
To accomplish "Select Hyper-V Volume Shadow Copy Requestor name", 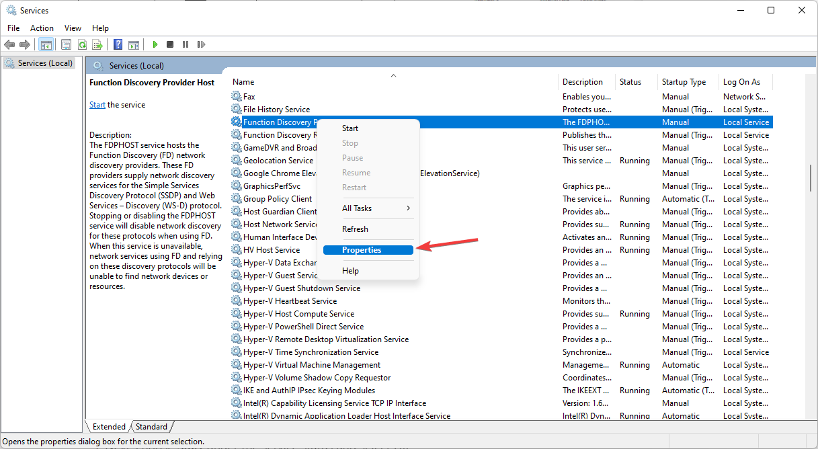I will [317, 378].
